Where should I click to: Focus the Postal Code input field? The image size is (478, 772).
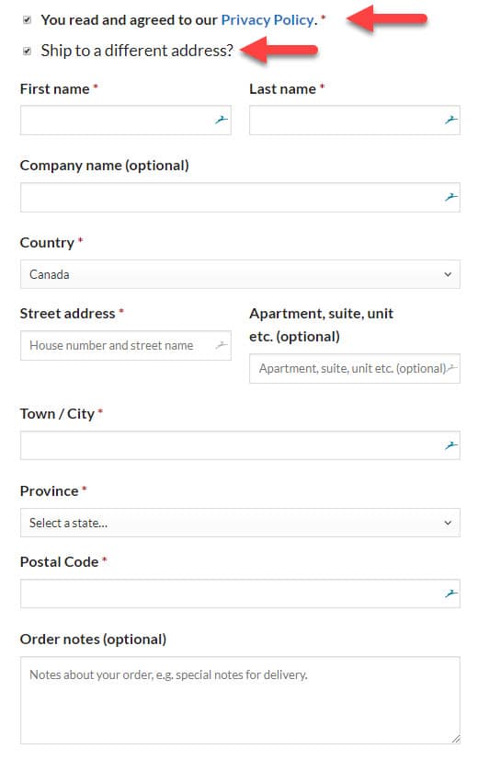pos(240,593)
